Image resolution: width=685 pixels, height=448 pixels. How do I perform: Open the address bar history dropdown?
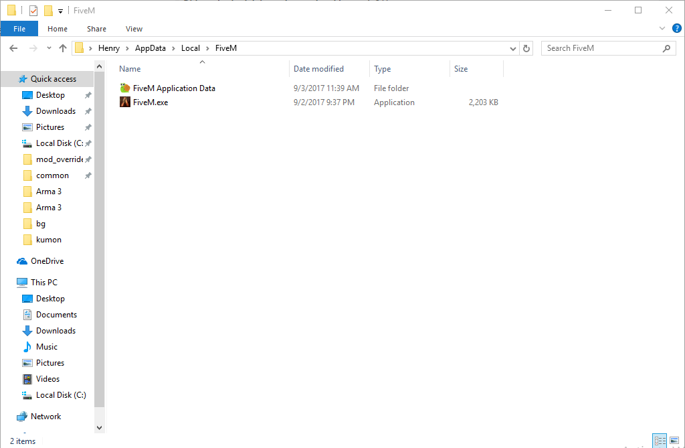click(513, 49)
